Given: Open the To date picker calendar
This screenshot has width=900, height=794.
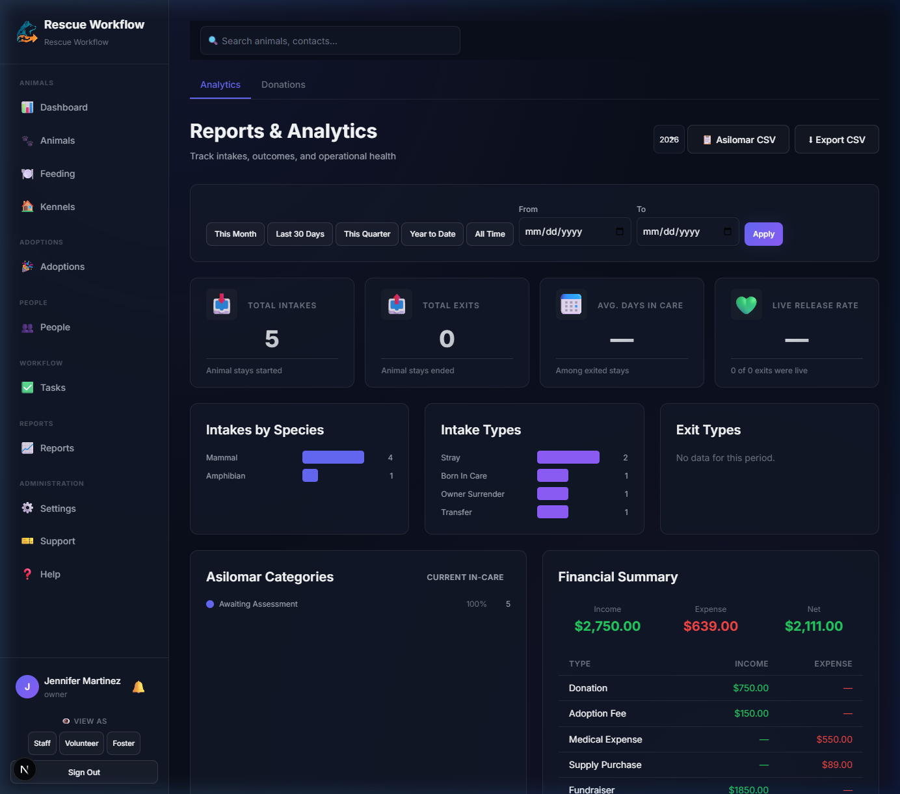Looking at the screenshot, I should 727,232.
